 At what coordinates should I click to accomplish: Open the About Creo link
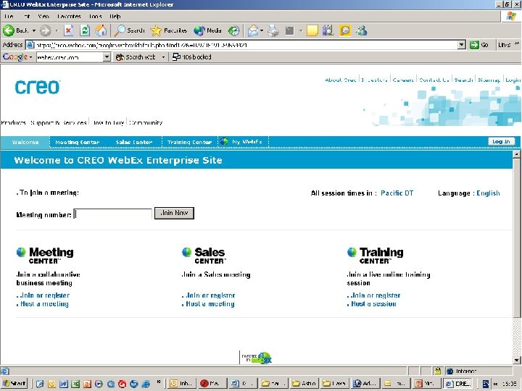(341, 80)
